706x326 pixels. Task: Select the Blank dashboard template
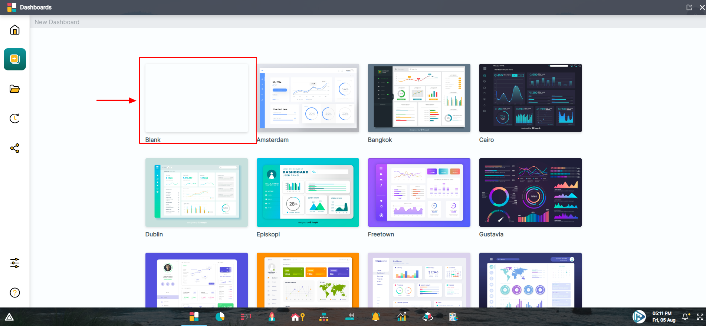pyautogui.click(x=197, y=98)
